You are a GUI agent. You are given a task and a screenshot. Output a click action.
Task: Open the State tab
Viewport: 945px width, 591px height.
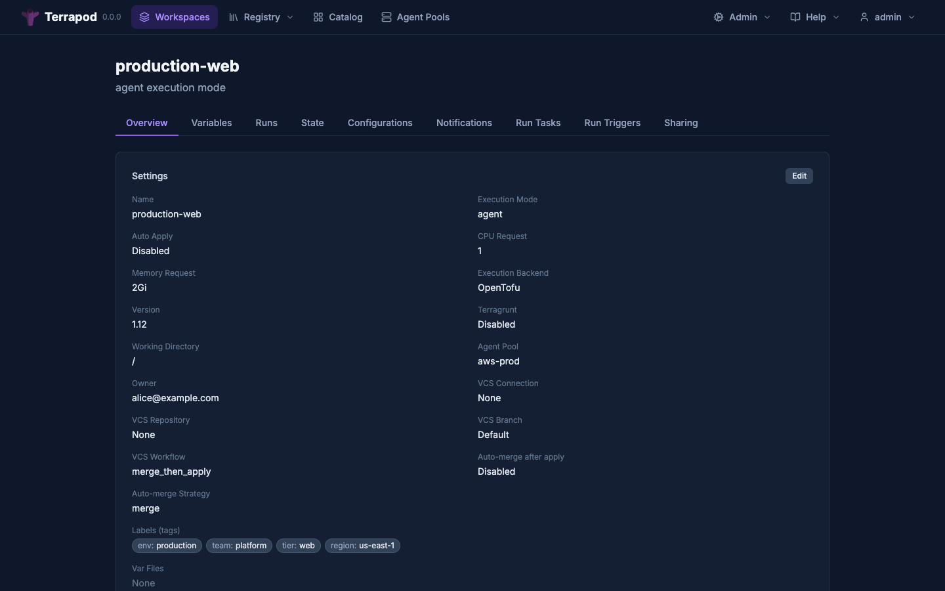tap(312, 123)
